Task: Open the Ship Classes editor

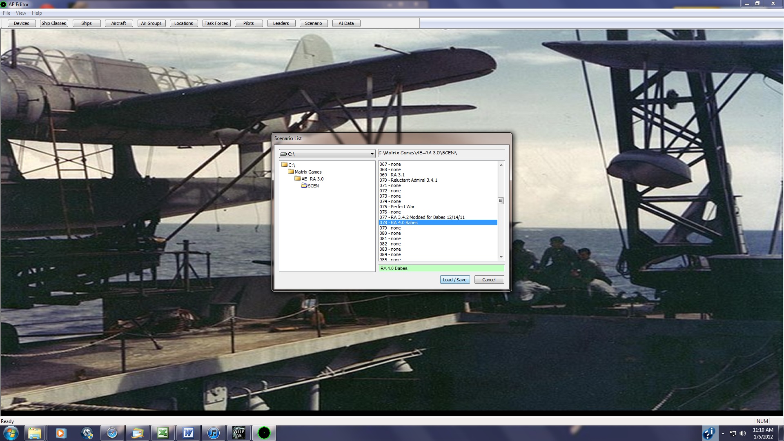Action: (53, 23)
